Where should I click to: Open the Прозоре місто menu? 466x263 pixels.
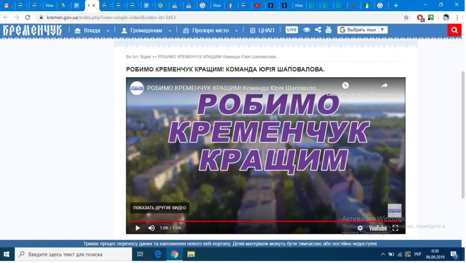click(210, 30)
